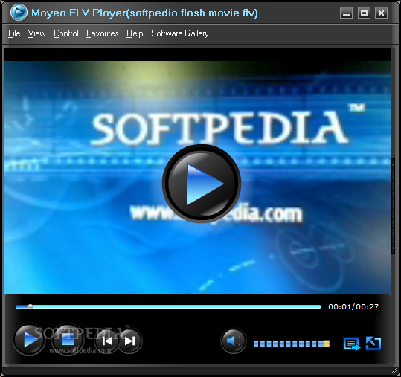The width and height of the screenshot is (401, 377).
Task: Mute audio via the speaker icon
Action: [234, 341]
